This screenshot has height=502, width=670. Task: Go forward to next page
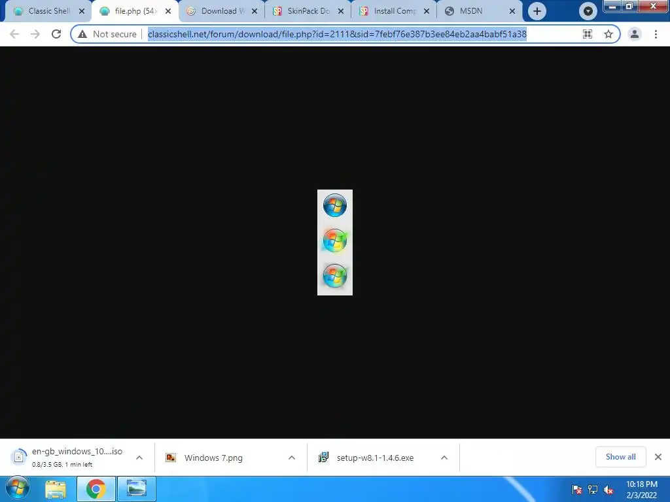pos(35,34)
